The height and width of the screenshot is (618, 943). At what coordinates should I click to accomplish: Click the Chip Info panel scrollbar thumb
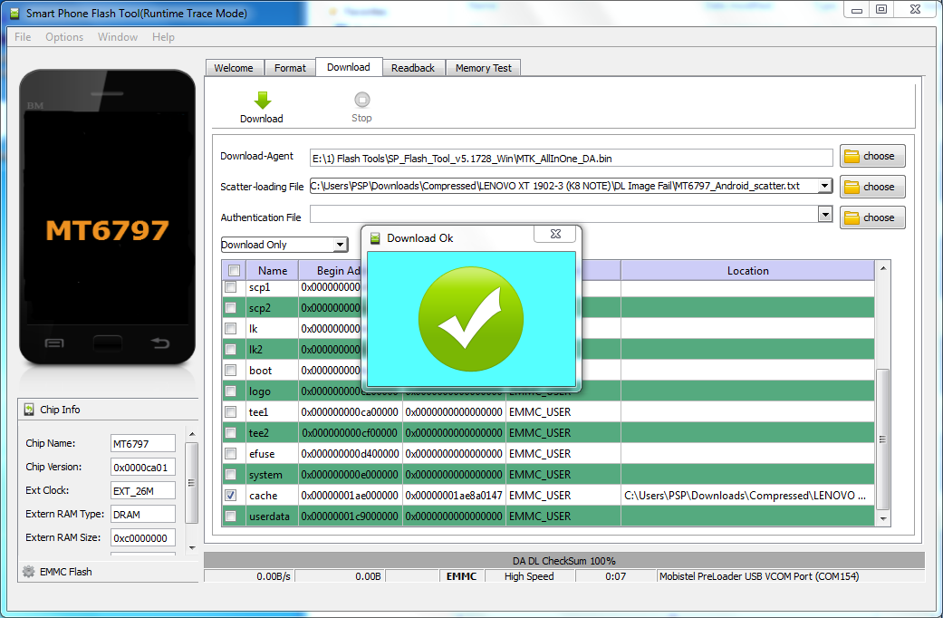click(192, 483)
